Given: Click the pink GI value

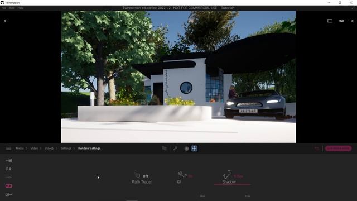Looking at the screenshot, I should 191,176.
